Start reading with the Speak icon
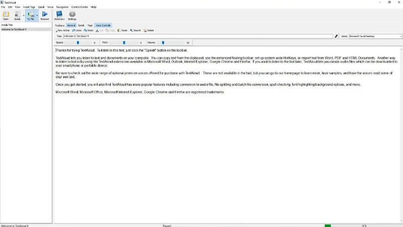 click(17, 16)
